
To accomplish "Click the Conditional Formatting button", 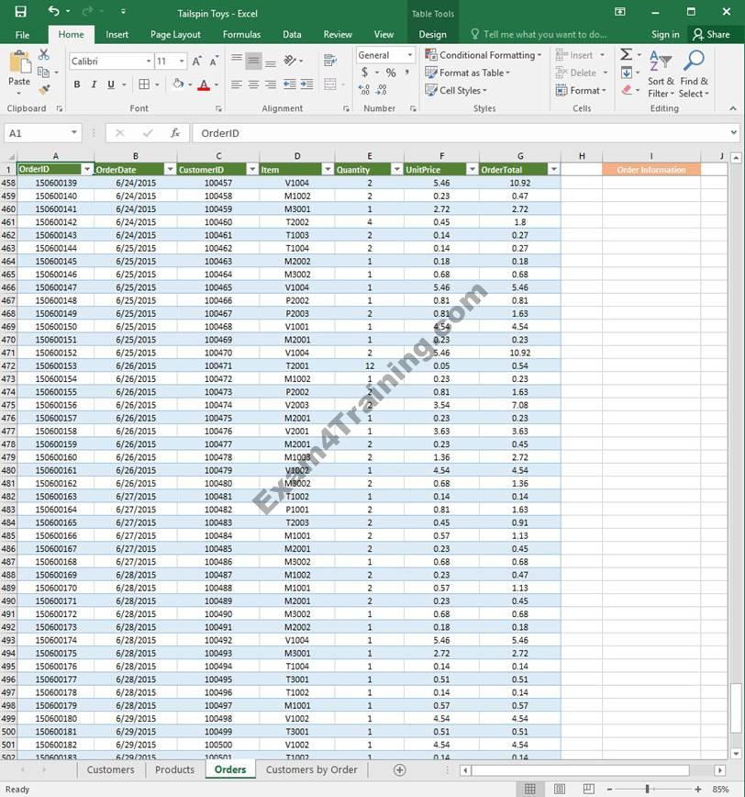I will click(483, 55).
